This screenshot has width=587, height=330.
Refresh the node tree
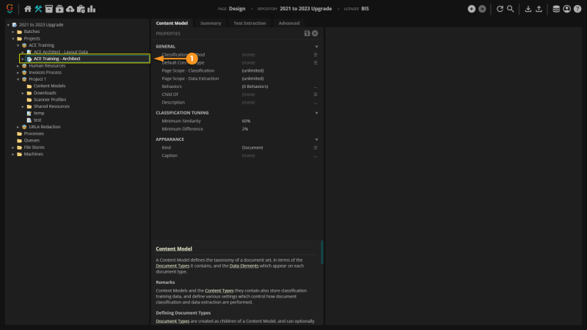click(x=500, y=9)
